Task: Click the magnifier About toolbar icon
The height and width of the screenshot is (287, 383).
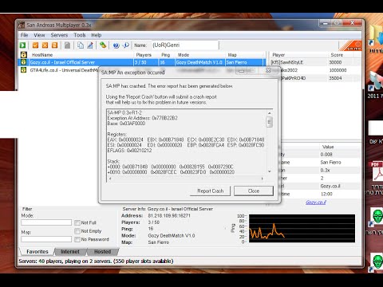Action: coord(126,45)
